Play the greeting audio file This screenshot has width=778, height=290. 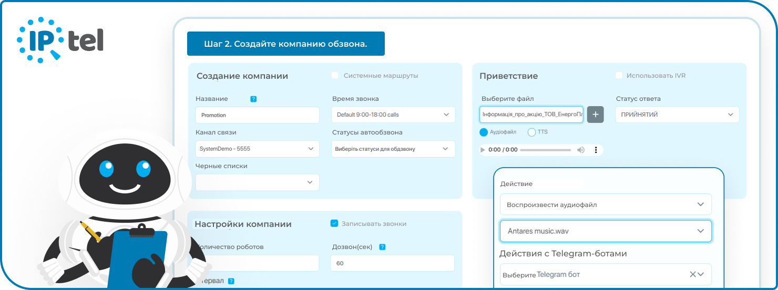coord(483,150)
